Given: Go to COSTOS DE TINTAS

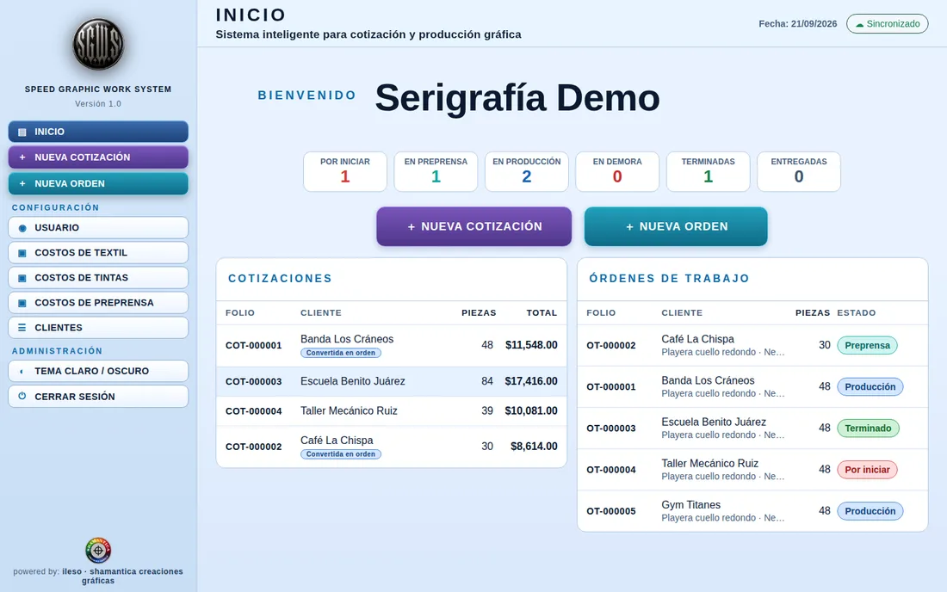Looking at the screenshot, I should point(98,278).
